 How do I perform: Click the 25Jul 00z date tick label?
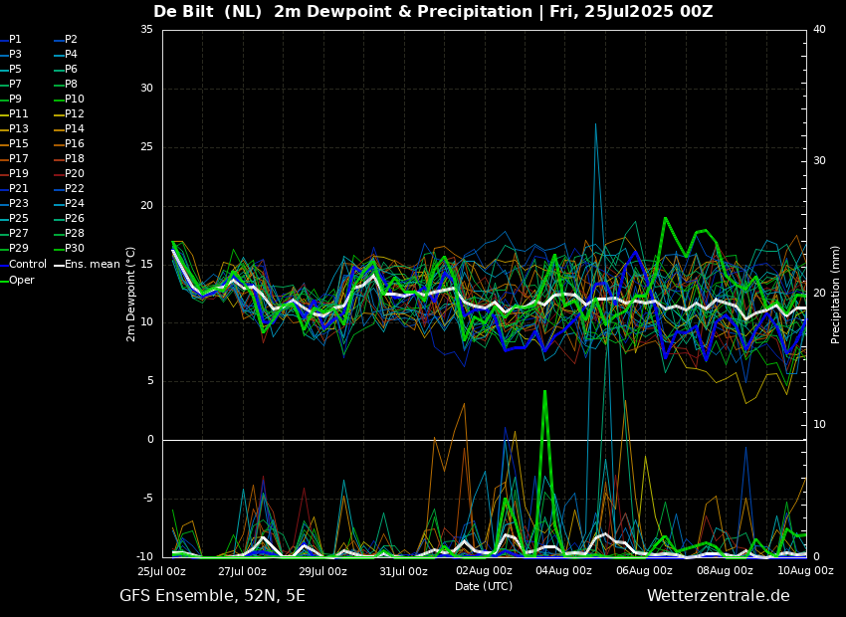click(x=161, y=571)
